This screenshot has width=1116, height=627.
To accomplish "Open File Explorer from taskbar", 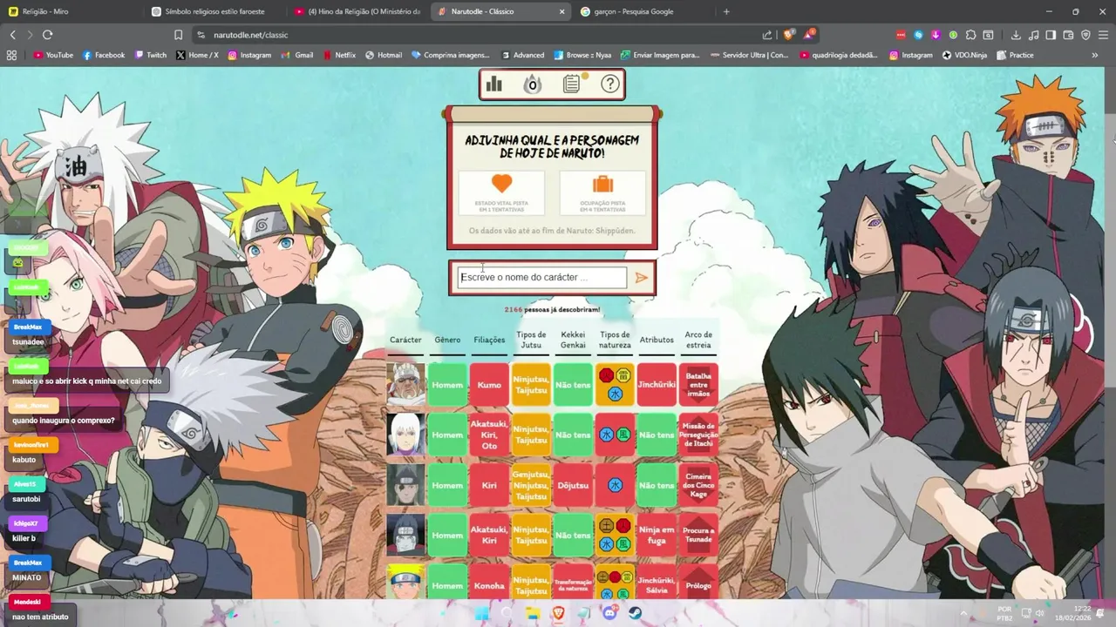I will click(533, 613).
